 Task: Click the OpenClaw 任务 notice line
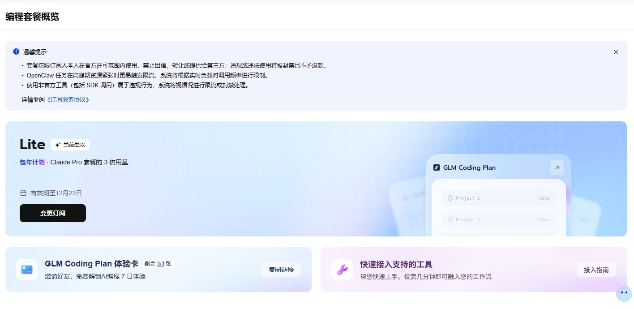tap(147, 75)
